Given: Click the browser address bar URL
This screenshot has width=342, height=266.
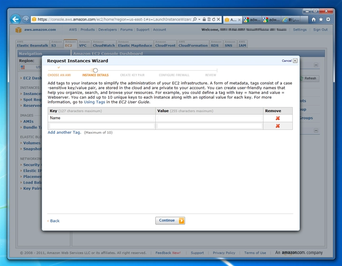Looking at the screenshot, I should 114,19.
